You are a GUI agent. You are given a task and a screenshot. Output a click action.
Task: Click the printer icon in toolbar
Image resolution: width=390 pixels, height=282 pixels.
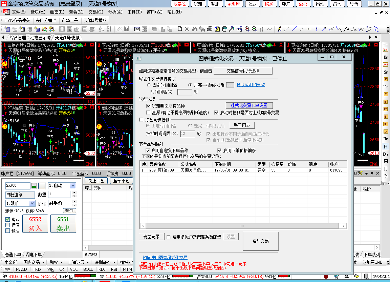[x=210, y=29]
